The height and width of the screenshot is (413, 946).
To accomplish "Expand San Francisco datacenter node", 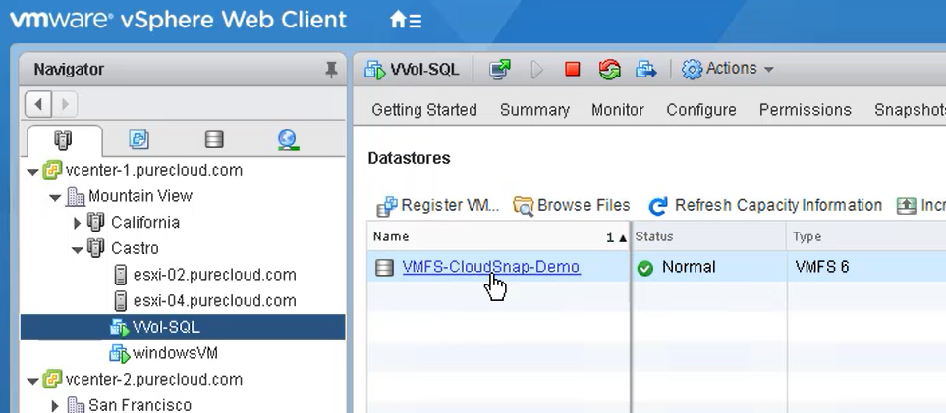I will [x=55, y=406].
